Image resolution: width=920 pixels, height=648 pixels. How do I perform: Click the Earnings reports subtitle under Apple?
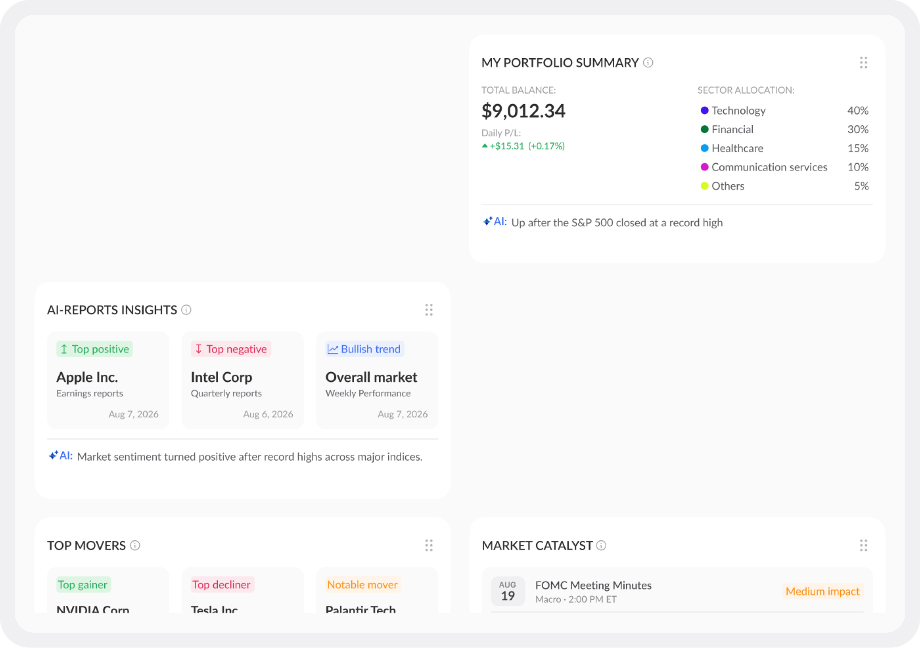[90, 393]
